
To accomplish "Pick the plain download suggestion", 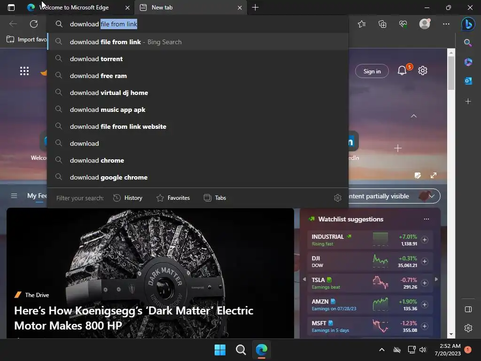I will click(x=198, y=143).
